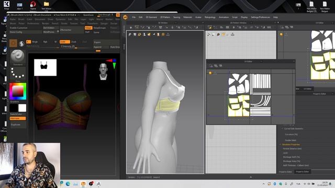Viewport: 335px width, 188px height.
Task: Open Microsoft Edge in the taskbar
Action: pyautogui.click(x=68, y=184)
